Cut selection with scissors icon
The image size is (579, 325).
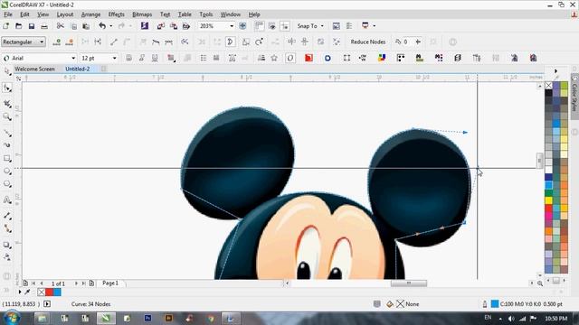tap(61, 26)
